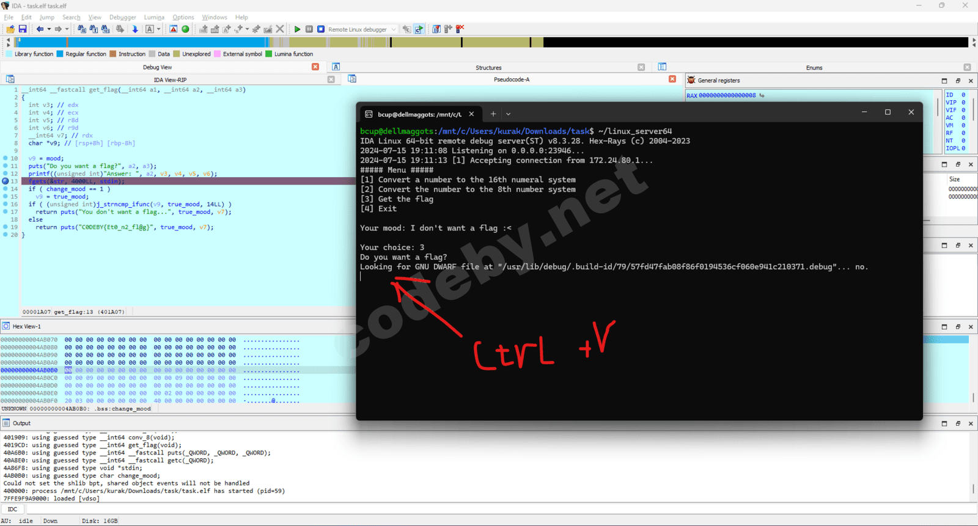Open the new-tab dropdown chevron in the terminal
978x526 pixels.
point(508,114)
